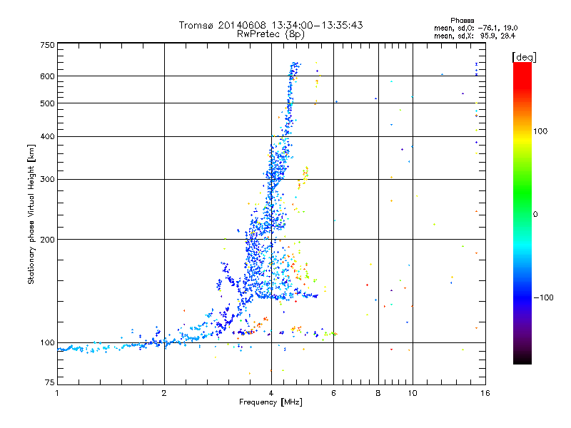
Task: Click the y-axis label '500'
Action: (x=47, y=103)
